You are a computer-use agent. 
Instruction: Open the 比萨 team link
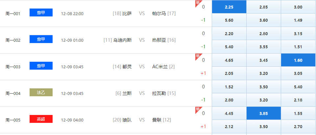(x=127, y=14)
